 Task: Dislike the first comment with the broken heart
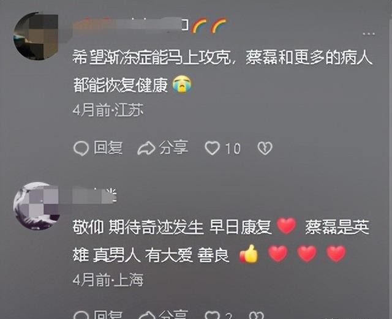[265, 148]
